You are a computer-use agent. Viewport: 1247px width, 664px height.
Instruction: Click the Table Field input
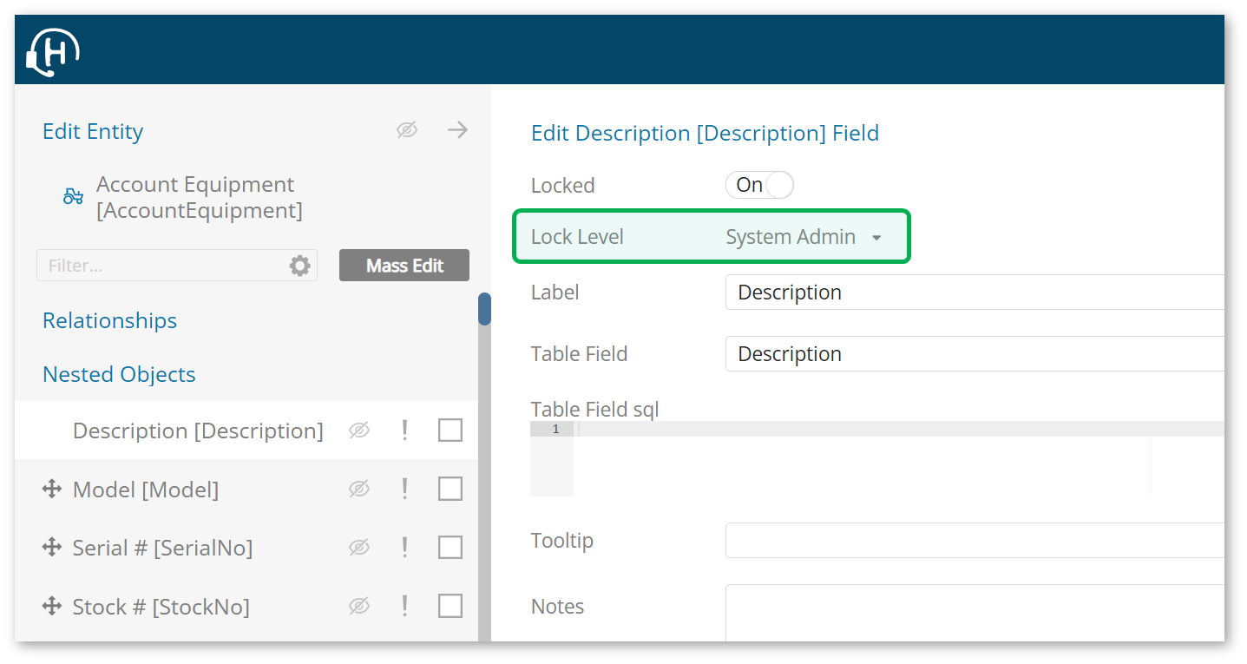tap(975, 354)
